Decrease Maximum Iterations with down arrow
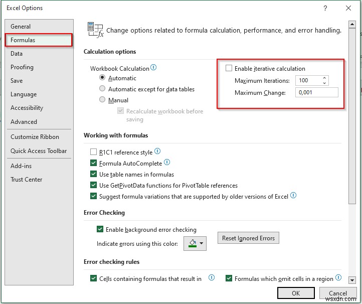Viewport: 362px width, 304px height. (x=324, y=83)
